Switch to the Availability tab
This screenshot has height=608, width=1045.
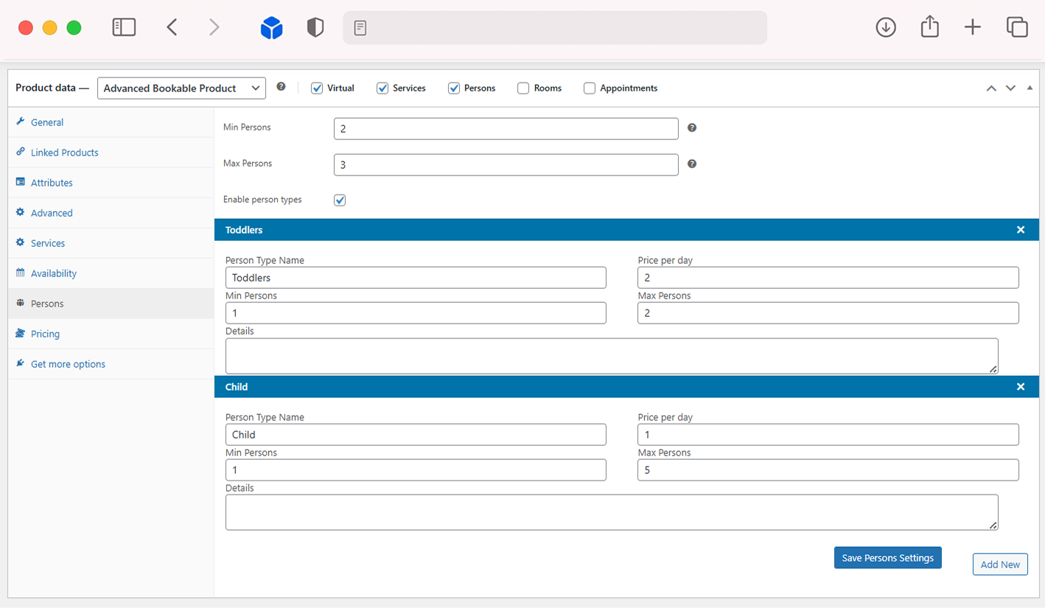pos(53,273)
